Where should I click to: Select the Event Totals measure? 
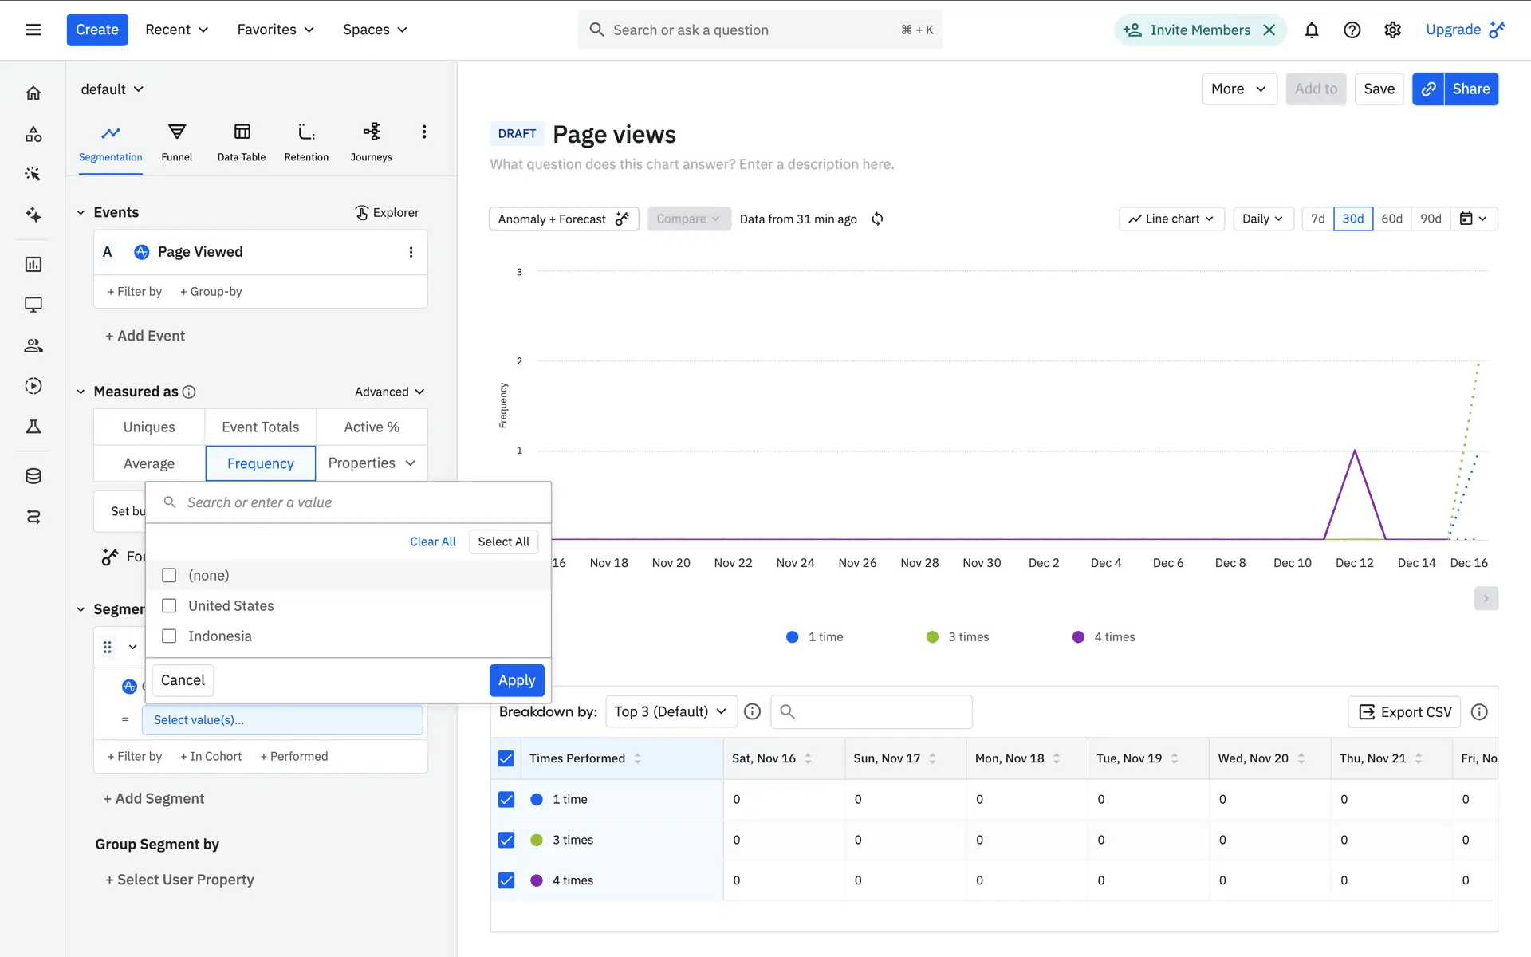click(260, 427)
